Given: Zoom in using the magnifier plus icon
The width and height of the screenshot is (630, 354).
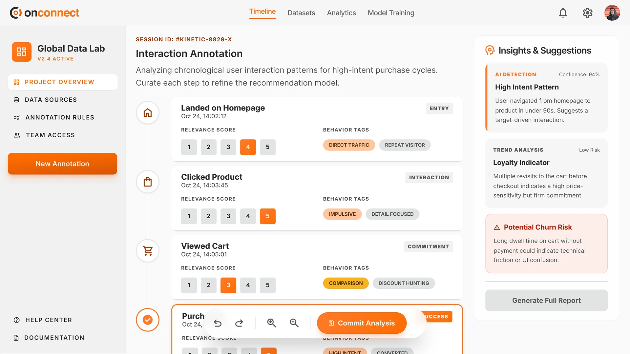Looking at the screenshot, I should (x=271, y=323).
